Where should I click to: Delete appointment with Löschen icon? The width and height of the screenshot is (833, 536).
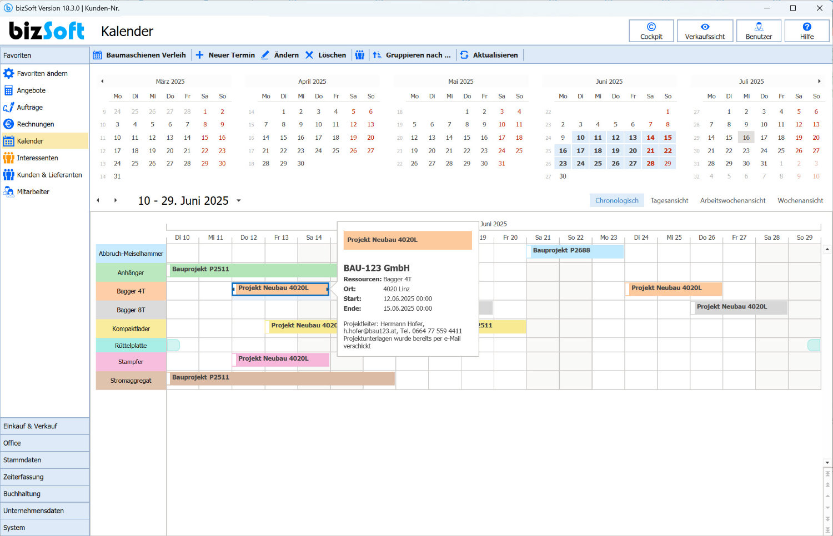coord(309,55)
